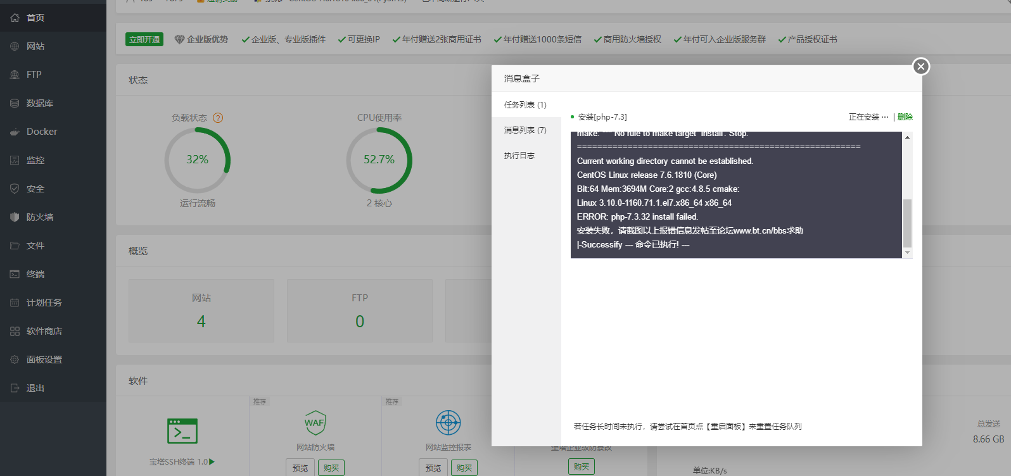The width and height of the screenshot is (1011, 476).
Task: Click the 运行流畅 status text
Action: pos(198,203)
